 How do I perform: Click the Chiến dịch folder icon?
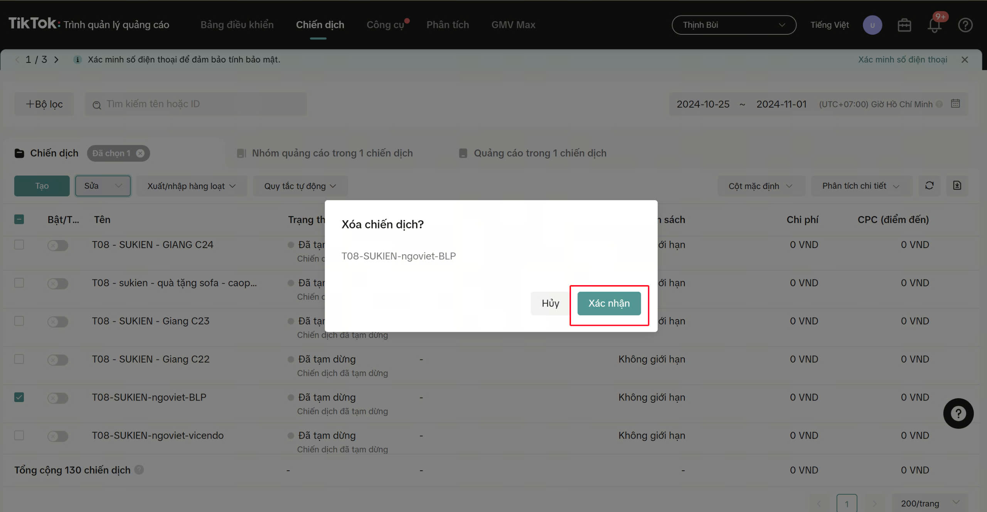[19, 153]
